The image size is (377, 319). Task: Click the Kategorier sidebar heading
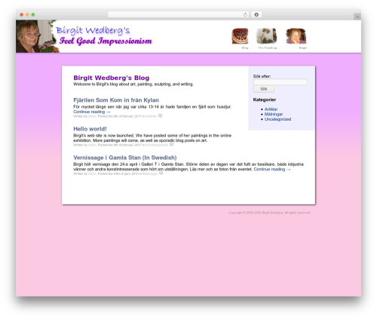click(265, 100)
